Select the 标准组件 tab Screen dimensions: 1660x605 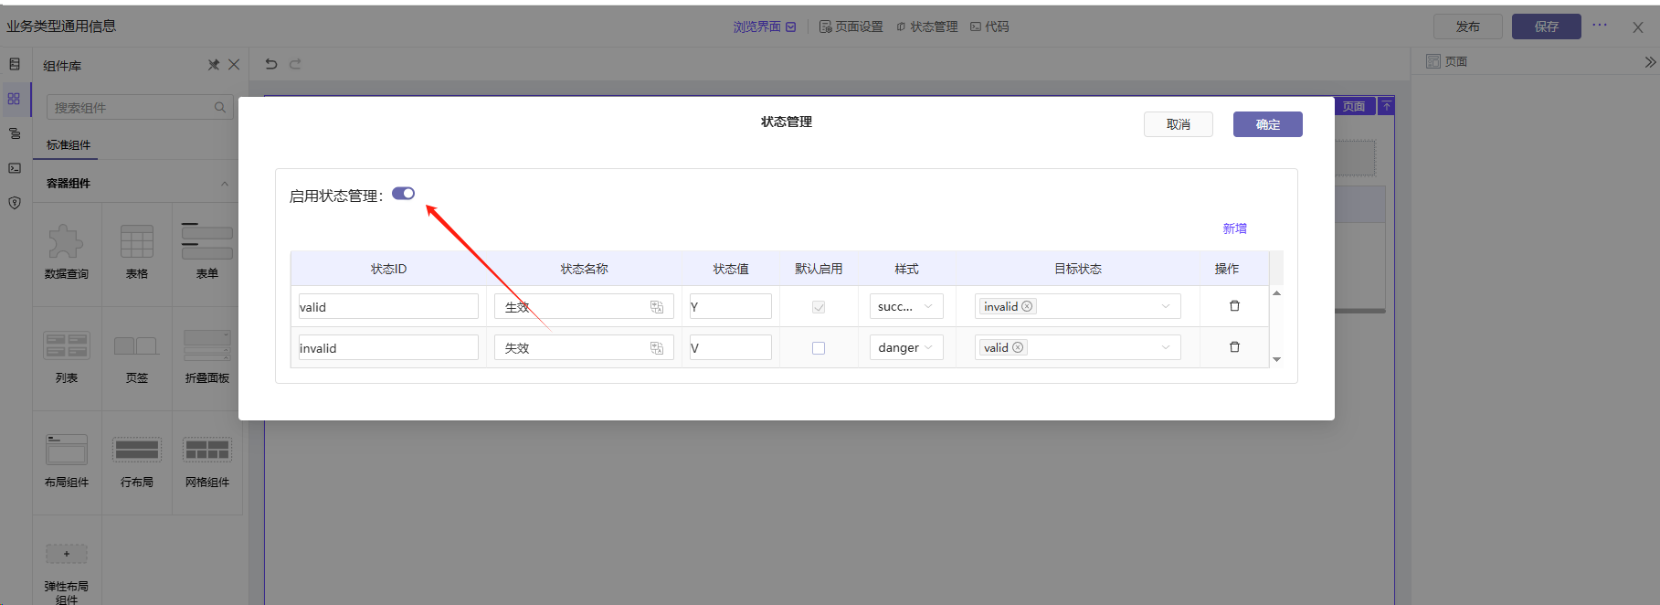click(69, 145)
